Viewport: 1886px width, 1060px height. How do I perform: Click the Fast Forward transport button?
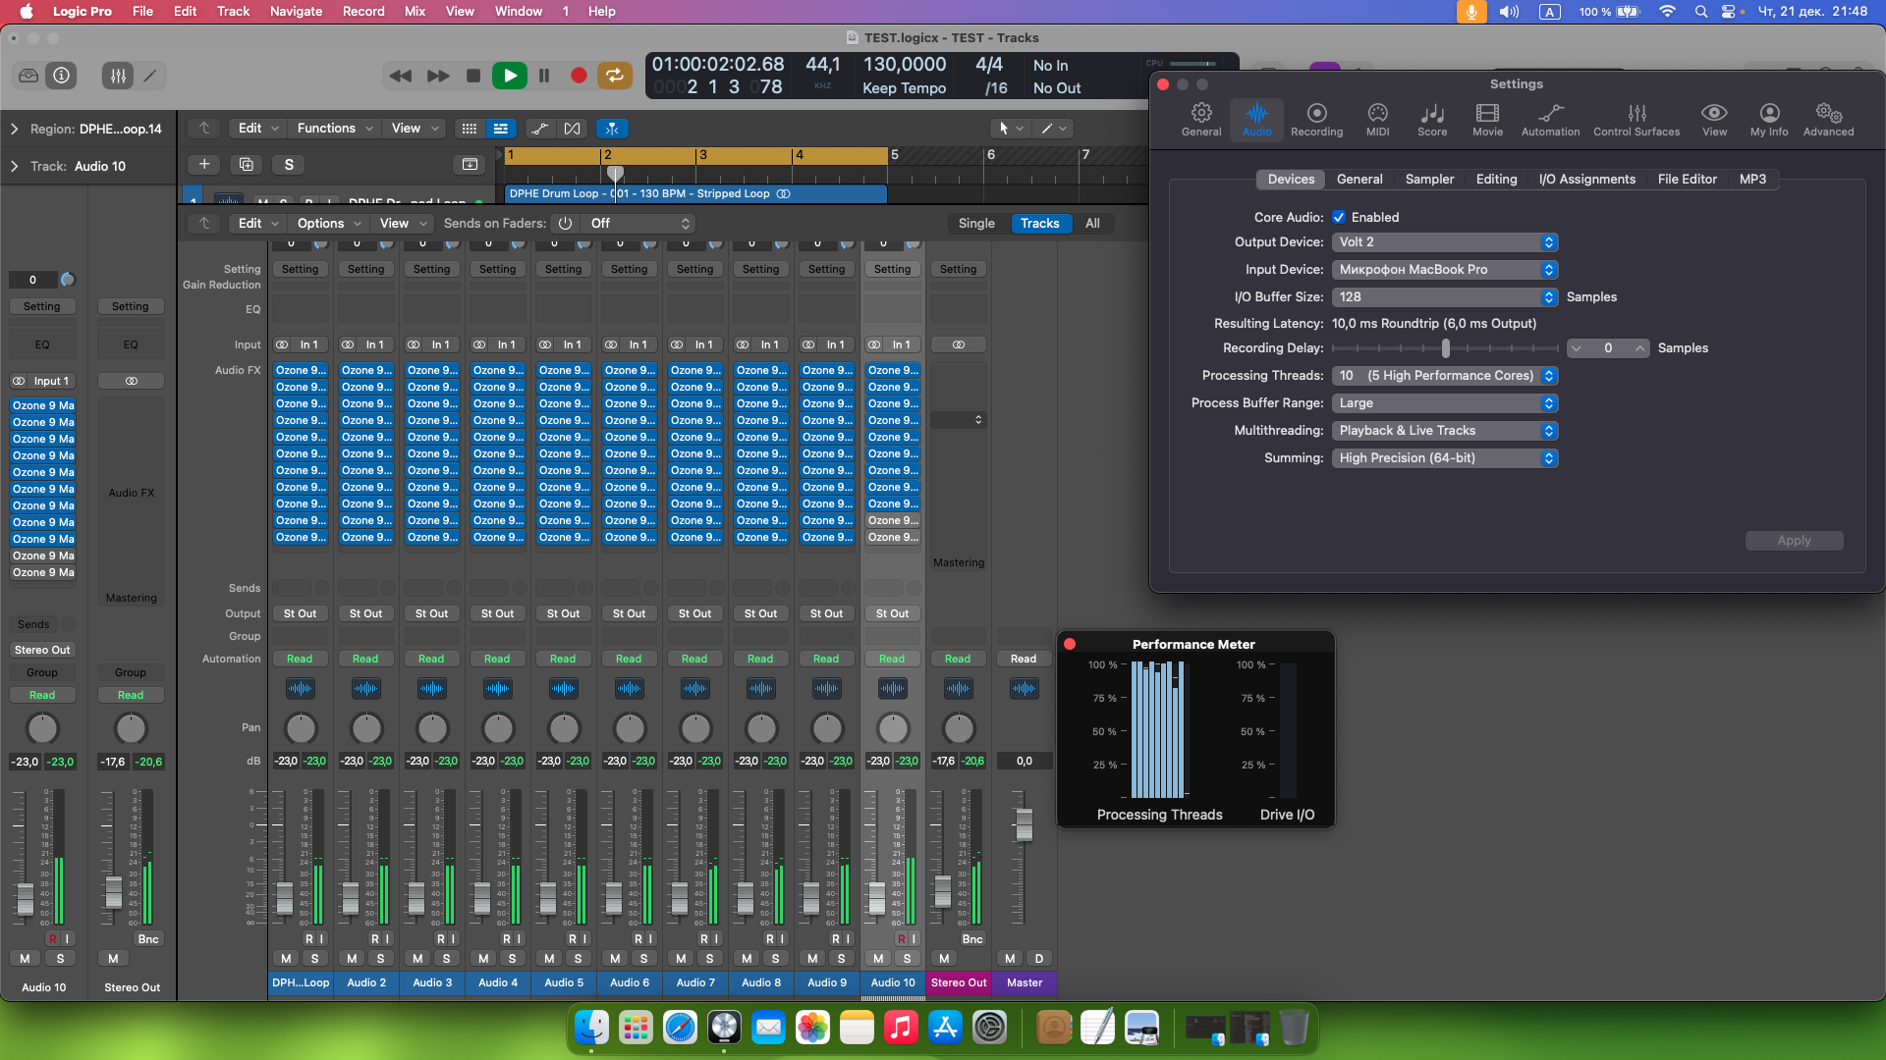point(438,76)
